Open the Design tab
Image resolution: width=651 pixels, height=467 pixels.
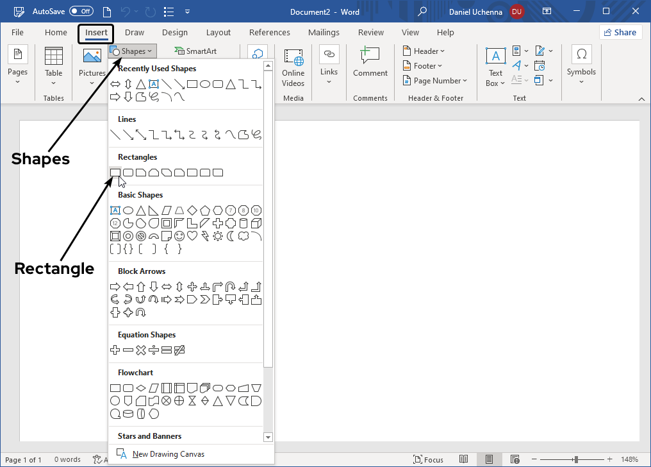coord(175,33)
